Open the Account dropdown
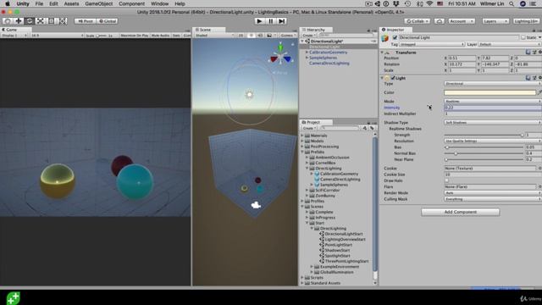Image resolution: width=542 pixels, height=305 pixels. pyautogui.click(x=462, y=21)
